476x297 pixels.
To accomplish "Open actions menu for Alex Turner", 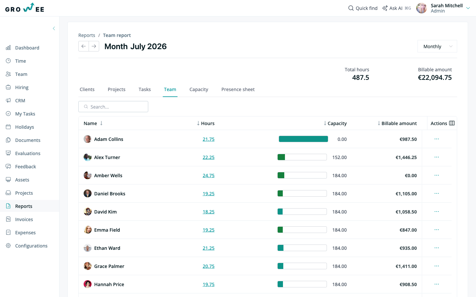I will point(437,157).
